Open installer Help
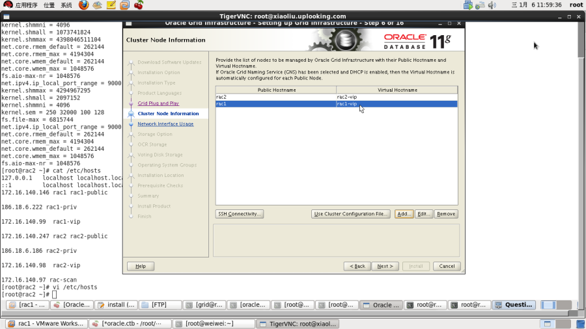This screenshot has height=329, width=586. (x=141, y=266)
